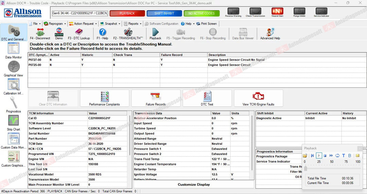Select the Ignition Voltage row
367x194 pixels.
click(191, 174)
